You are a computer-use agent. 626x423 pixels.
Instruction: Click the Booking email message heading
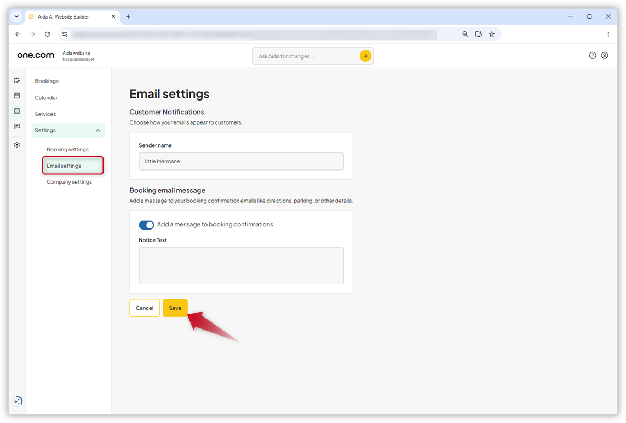click(x=167, y=190)
